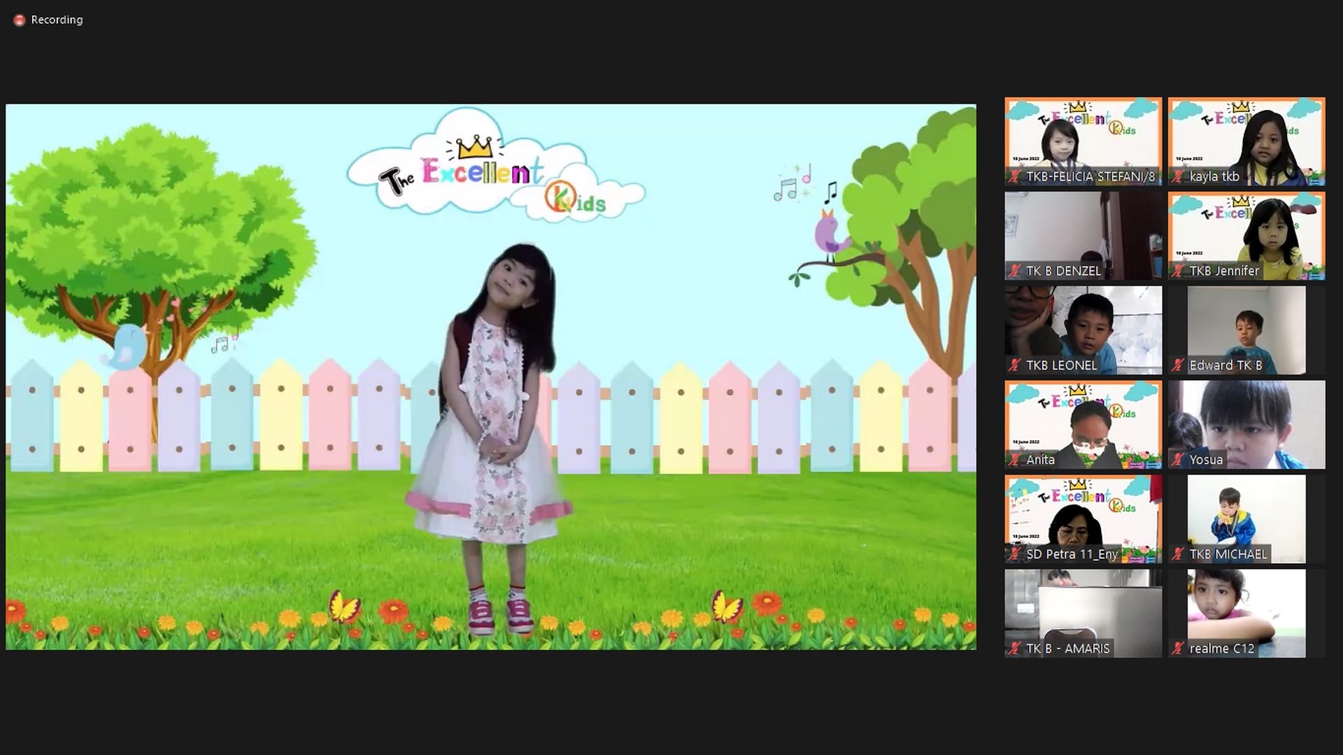Click the main shared video of girl
Image resolution: width=1343 pixels, height=755 pixels.
pos(491,377)
